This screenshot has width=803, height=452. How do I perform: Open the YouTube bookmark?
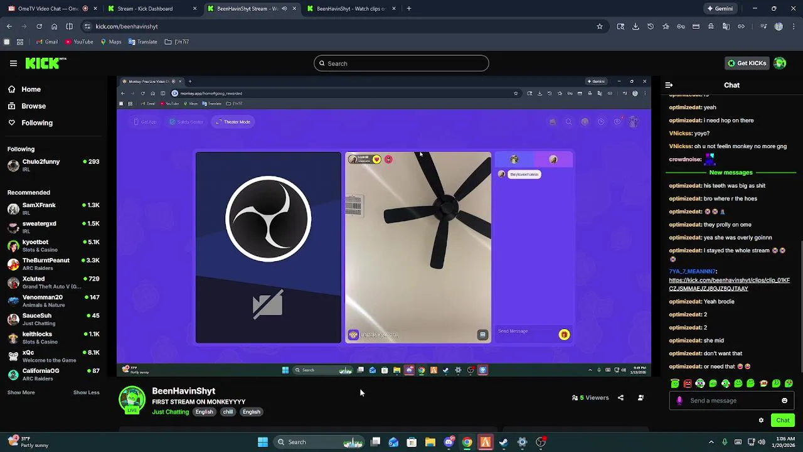pos(79,42)
